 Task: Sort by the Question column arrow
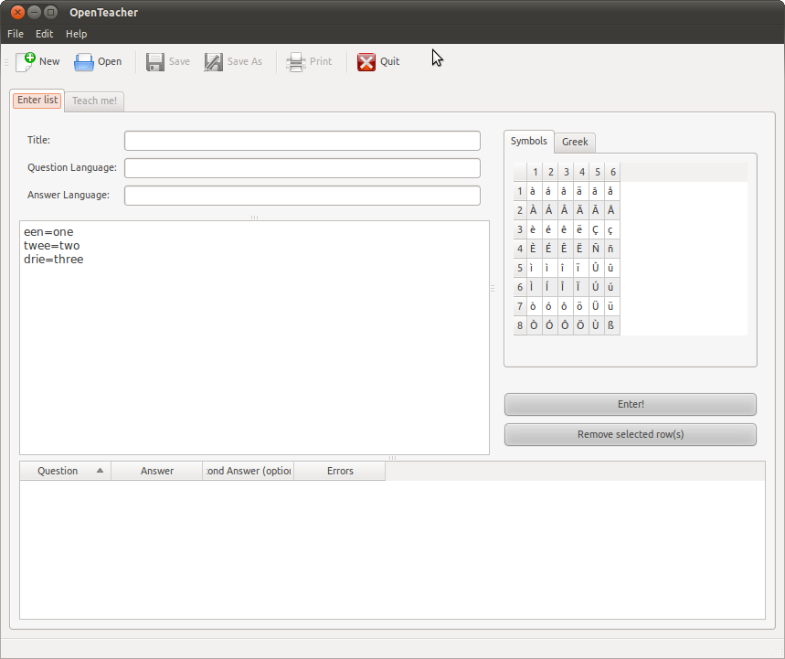(x=100, y=471)
